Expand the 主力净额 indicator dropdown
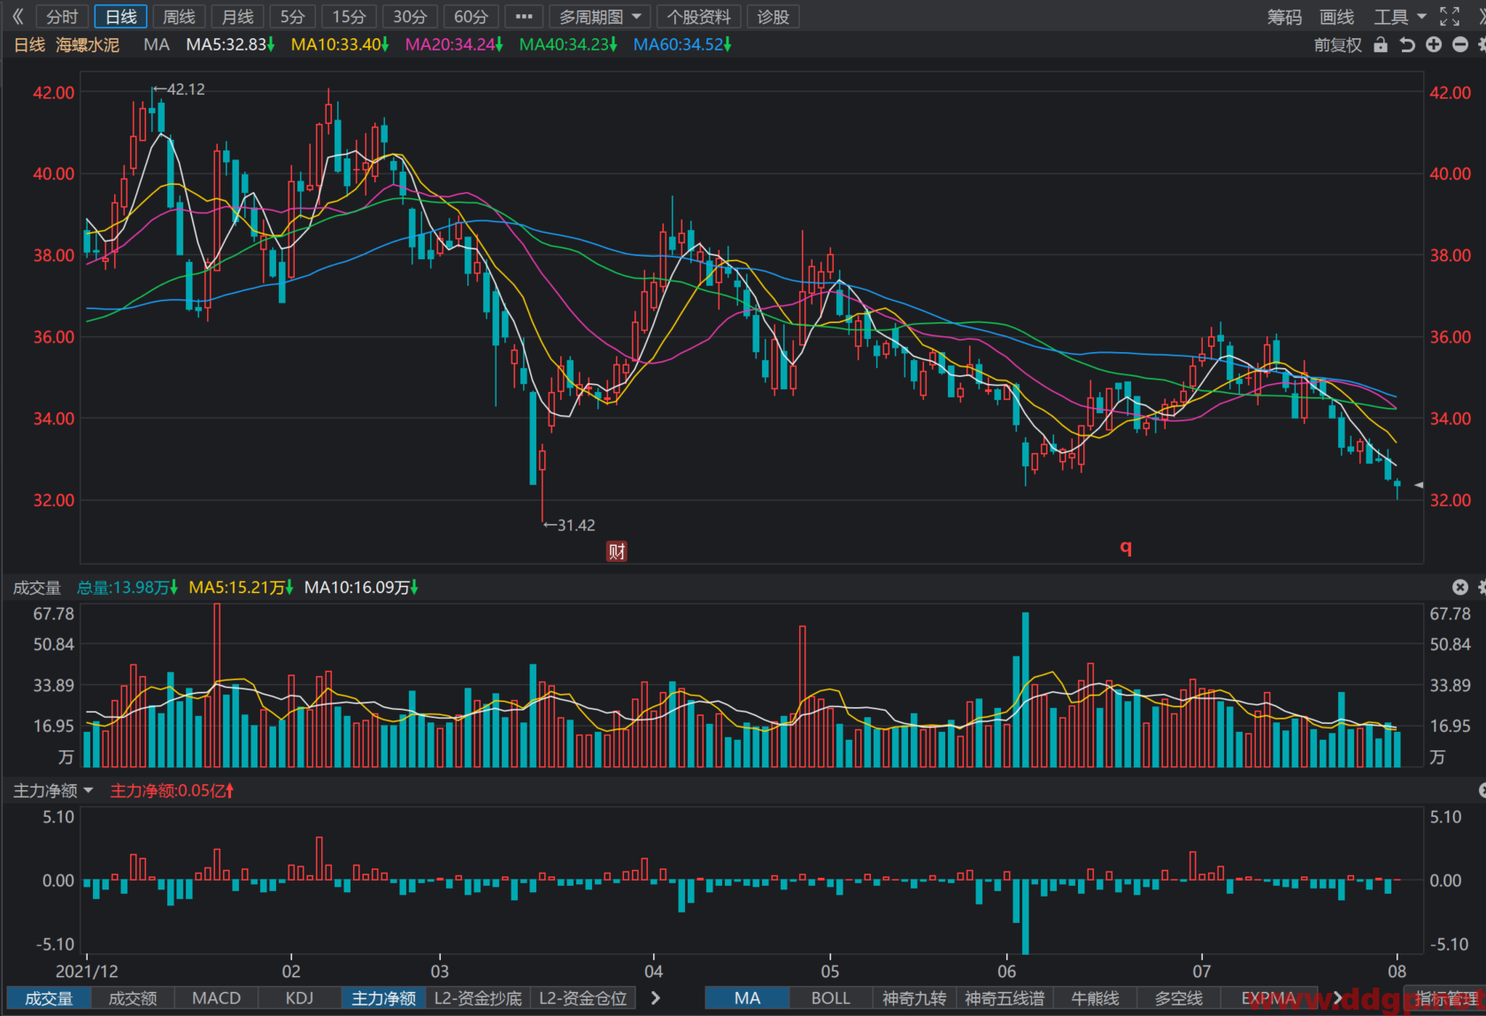The width and height of the screenshot is (1486, 1016). click(x=53, y=790)
